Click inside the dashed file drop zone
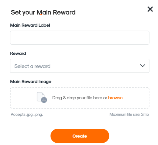 [80, 98]
